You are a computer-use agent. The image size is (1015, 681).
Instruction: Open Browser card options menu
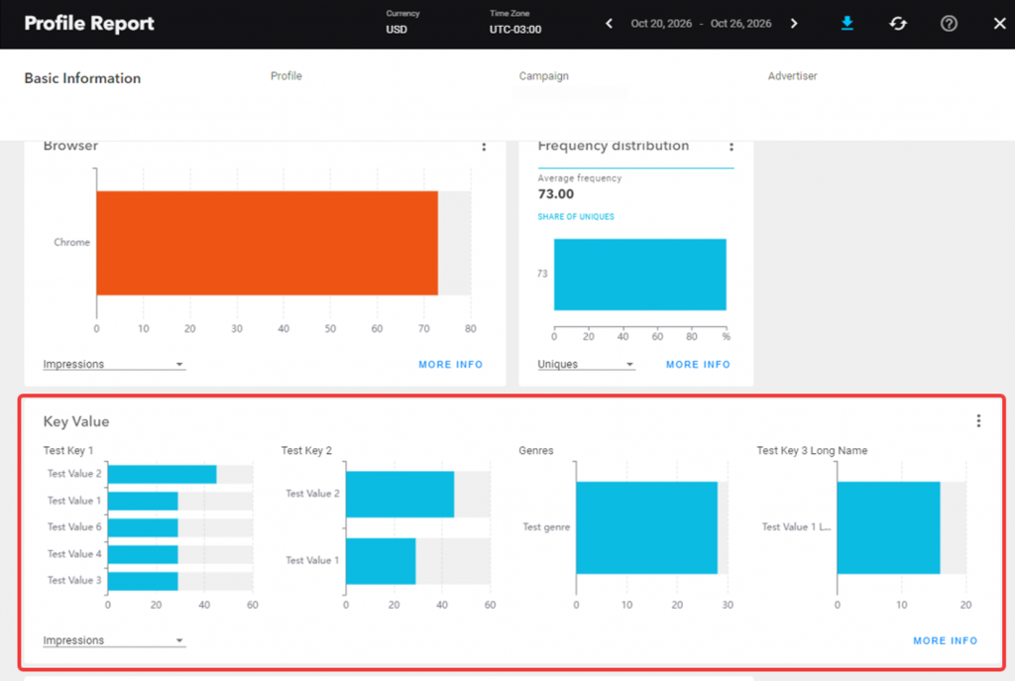pyautogui.click(x=484, y=147)
